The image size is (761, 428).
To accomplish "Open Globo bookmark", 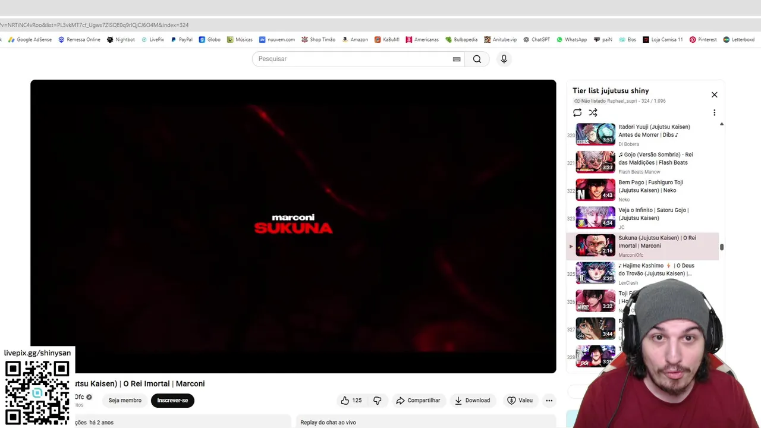I will click(210, 40).
